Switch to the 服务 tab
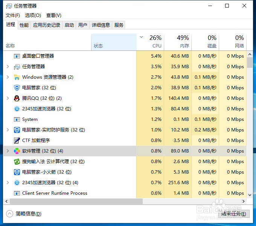Image resolution: width=256 pixels, height=226 pixels. click(x=119, y=25)
